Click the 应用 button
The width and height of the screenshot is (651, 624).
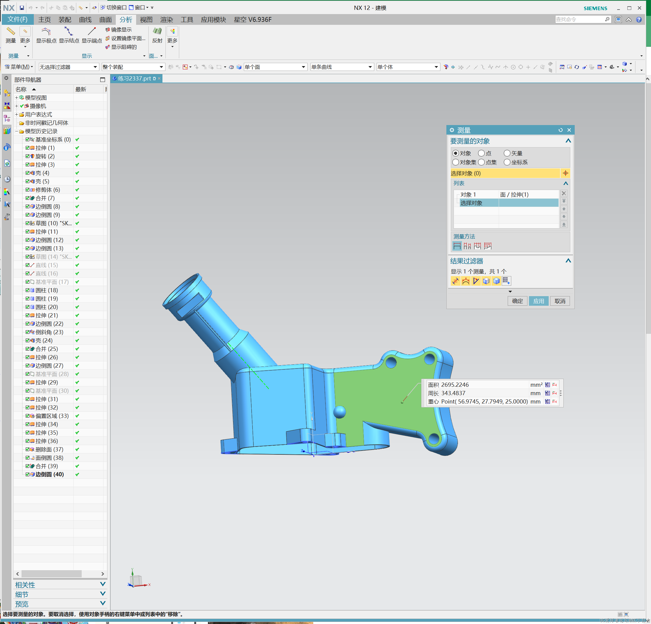(x=539, y=301)
